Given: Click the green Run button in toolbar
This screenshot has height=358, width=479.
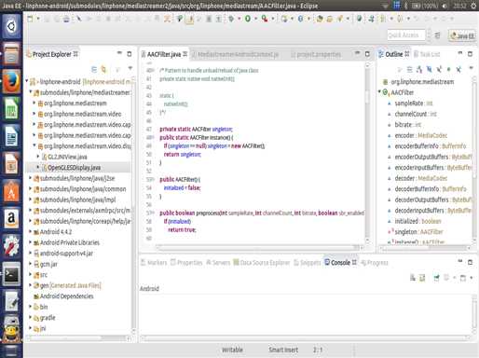Looking at the screenshot, I should coord(248,19).
